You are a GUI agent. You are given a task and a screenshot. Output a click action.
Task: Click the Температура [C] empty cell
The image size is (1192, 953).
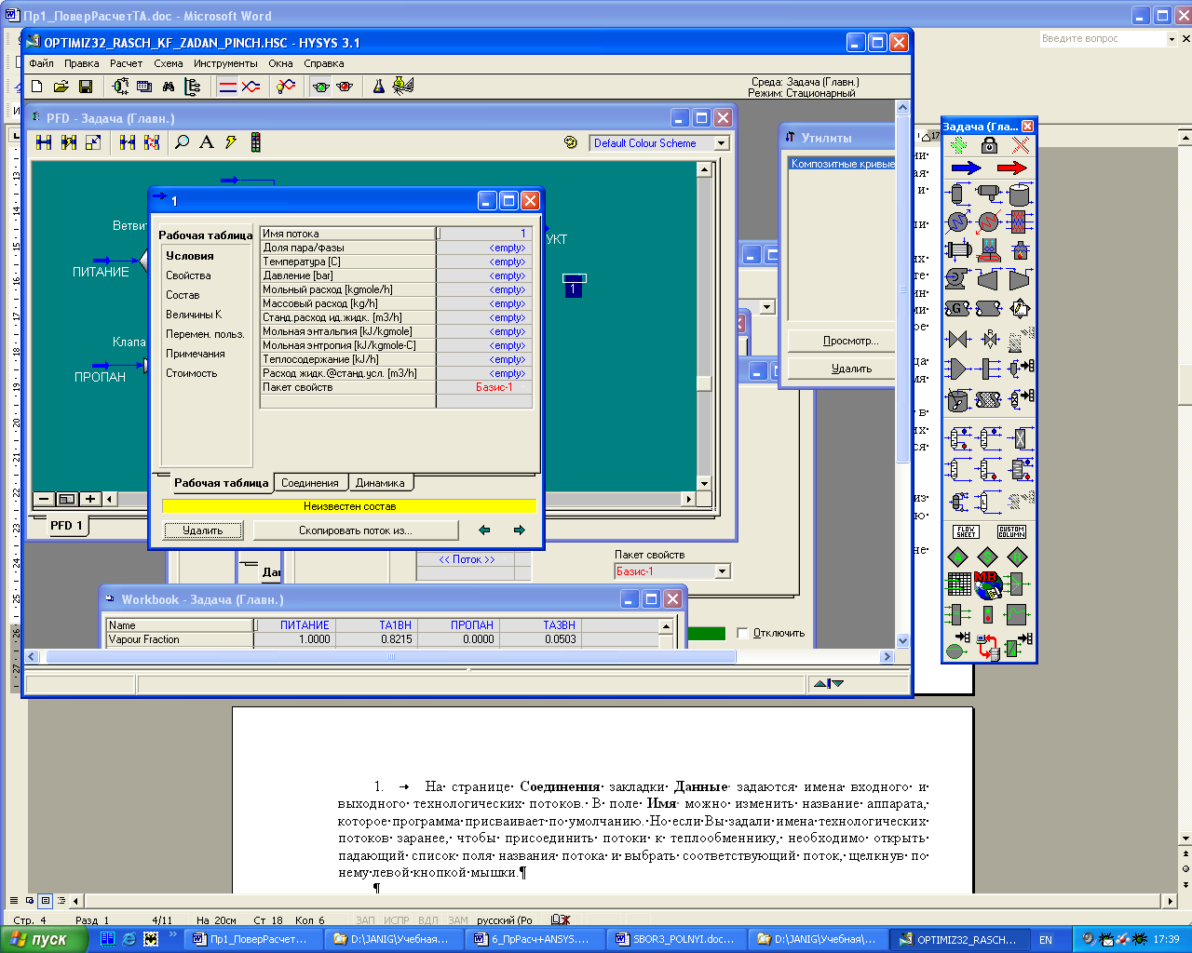484,262
